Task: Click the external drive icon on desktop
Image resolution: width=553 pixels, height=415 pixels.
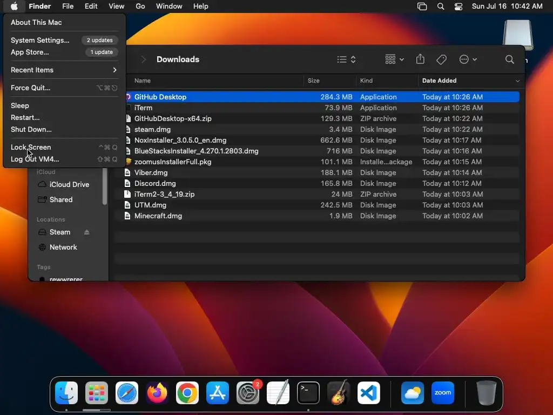Action: [518, 35]
